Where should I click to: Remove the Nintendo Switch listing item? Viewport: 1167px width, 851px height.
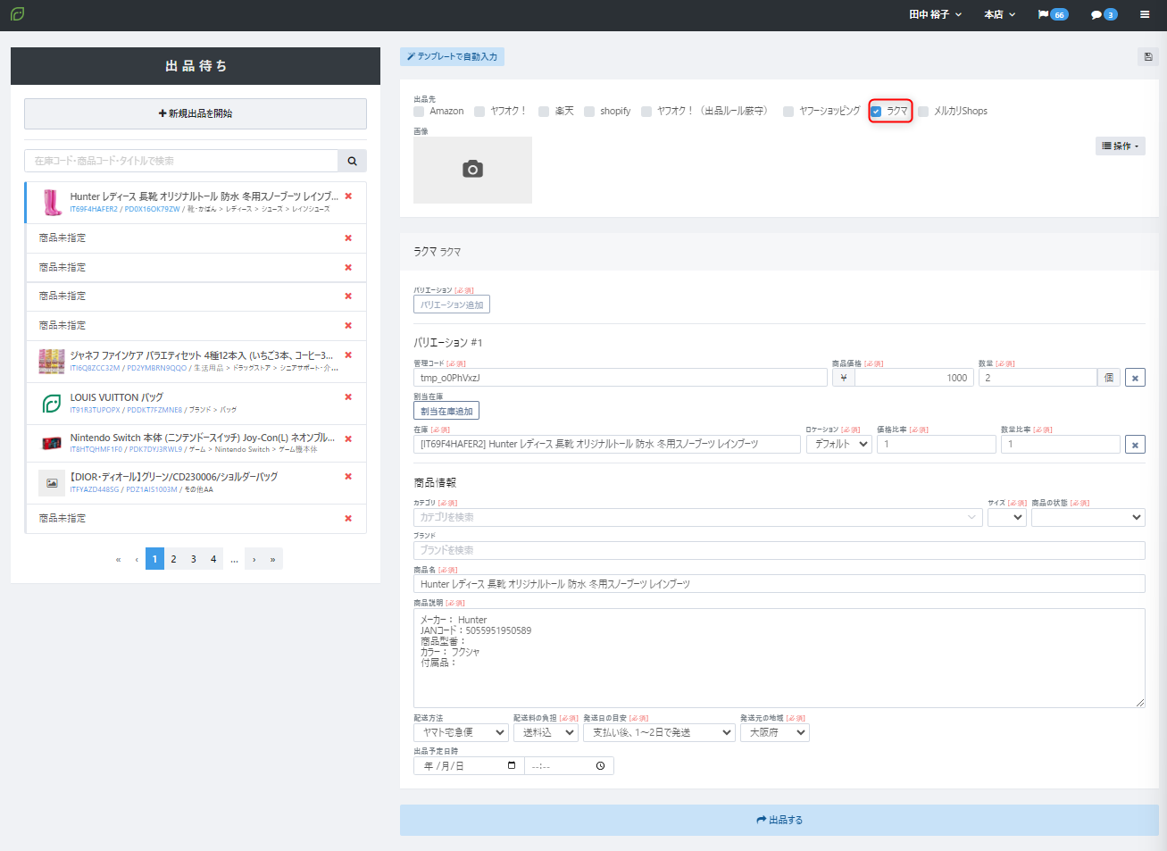pos(348,438)
